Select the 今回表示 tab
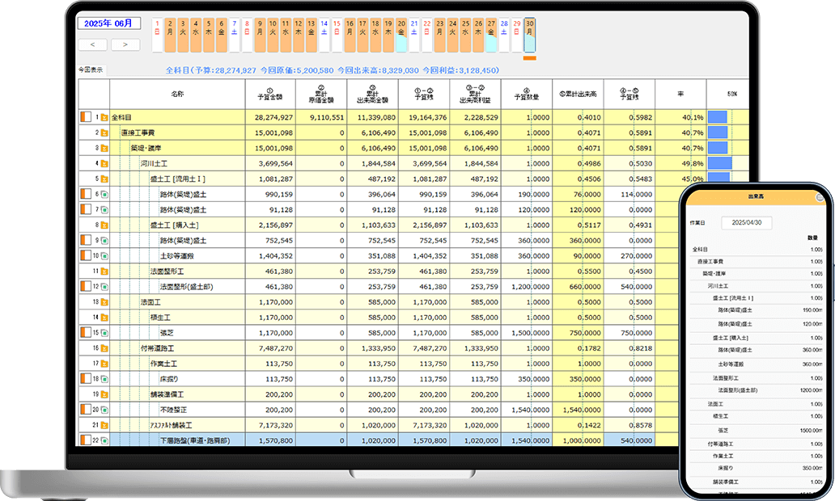The height and width of the screenshot is (501, 835). (91, 70)
